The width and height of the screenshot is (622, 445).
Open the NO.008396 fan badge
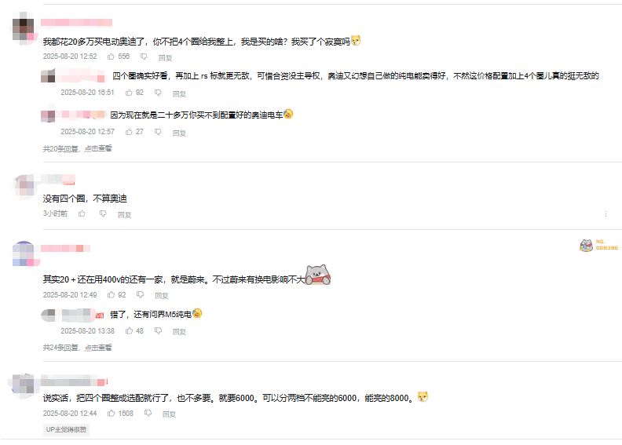pyautogui.click(x=599, y=246)
